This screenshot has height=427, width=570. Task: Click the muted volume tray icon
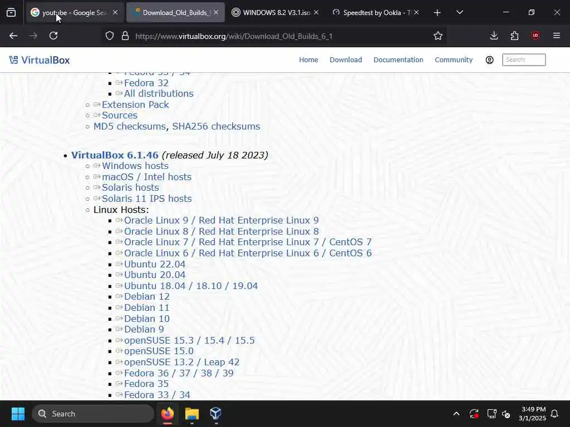click(x=505, y=414)
